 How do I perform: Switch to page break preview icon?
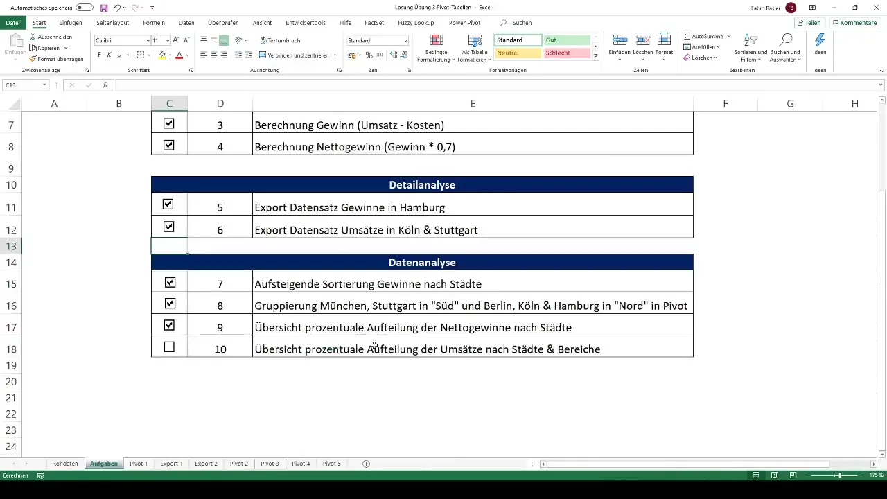coord(792,475)
